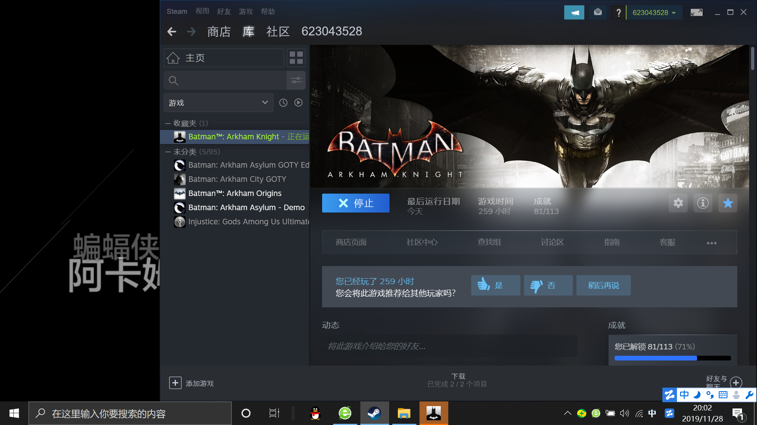
Task: Open profile 623043528 in navigation
Action: [x=332, y=31]
